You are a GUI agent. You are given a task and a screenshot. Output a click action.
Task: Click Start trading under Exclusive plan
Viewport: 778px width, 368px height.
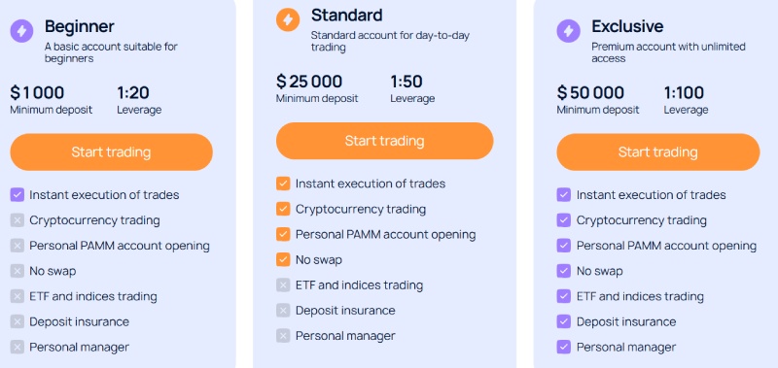coord(658,152)
